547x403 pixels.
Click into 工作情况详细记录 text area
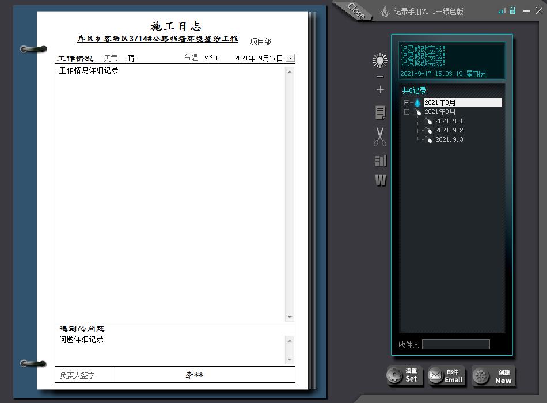pyautogui.click(x=170, y=193)
